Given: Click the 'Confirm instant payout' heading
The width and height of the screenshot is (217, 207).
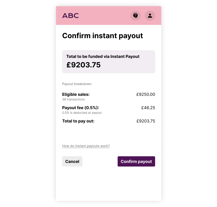Looking at the screenshot, I should click(102, 36).
